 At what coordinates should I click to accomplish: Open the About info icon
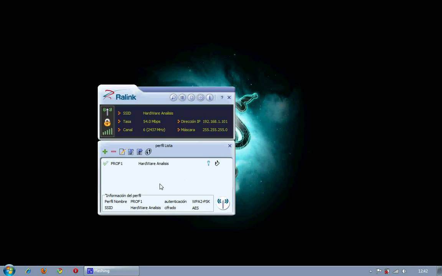point(209,97)
